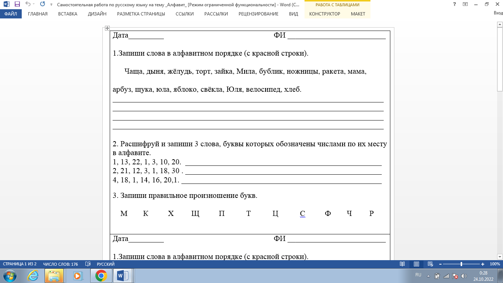Screen dimensions: 503x283
Task: Click the first Дата blank line
Action: point(146,36)
